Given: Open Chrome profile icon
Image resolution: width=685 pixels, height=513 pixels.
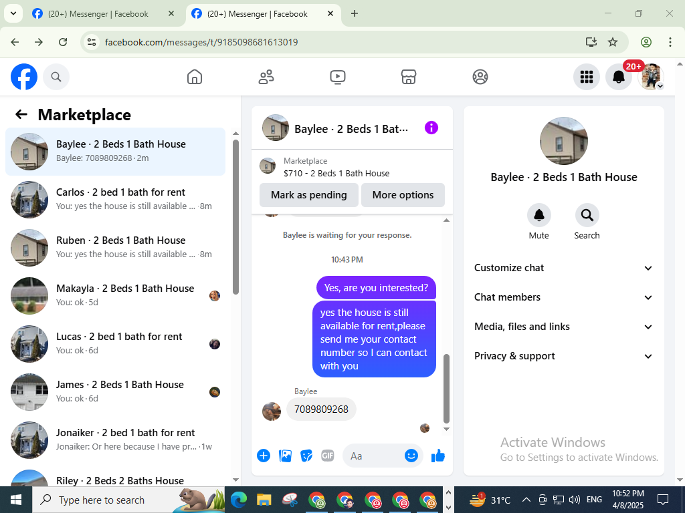Looking at the screenshot, I should pos(646,42).
